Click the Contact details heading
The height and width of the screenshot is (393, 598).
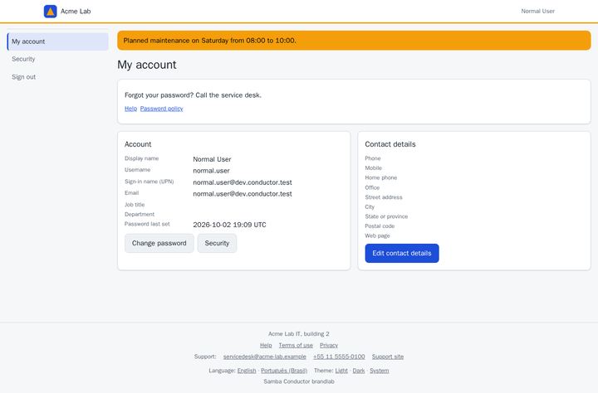point(390,144)
